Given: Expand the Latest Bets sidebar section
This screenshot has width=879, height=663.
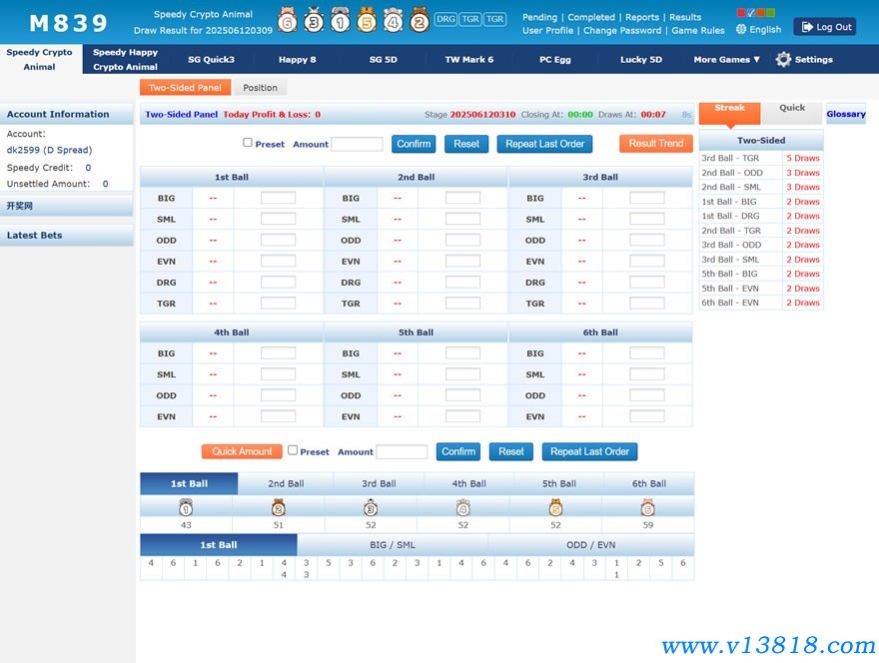Looking at the screenshot, I should (x=66, y=236).
